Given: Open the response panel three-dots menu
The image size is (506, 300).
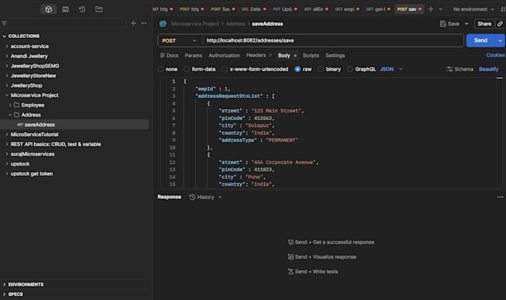Looking at the screenshot, I should (x=500, y=197).
